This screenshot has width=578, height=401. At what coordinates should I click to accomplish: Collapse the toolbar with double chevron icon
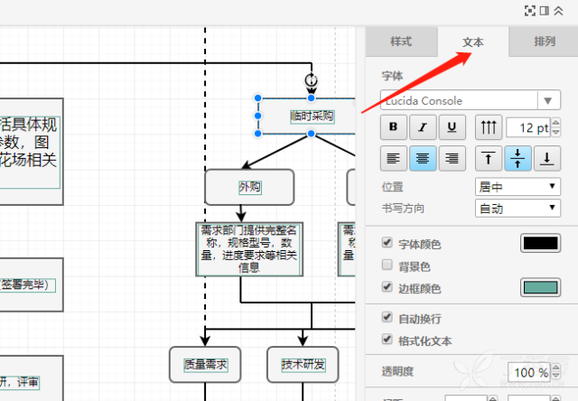click(558, 11)
